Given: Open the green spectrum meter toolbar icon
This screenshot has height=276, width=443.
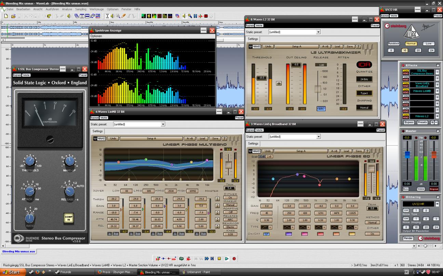Looking at the screenshot, I should coord(154,16).
